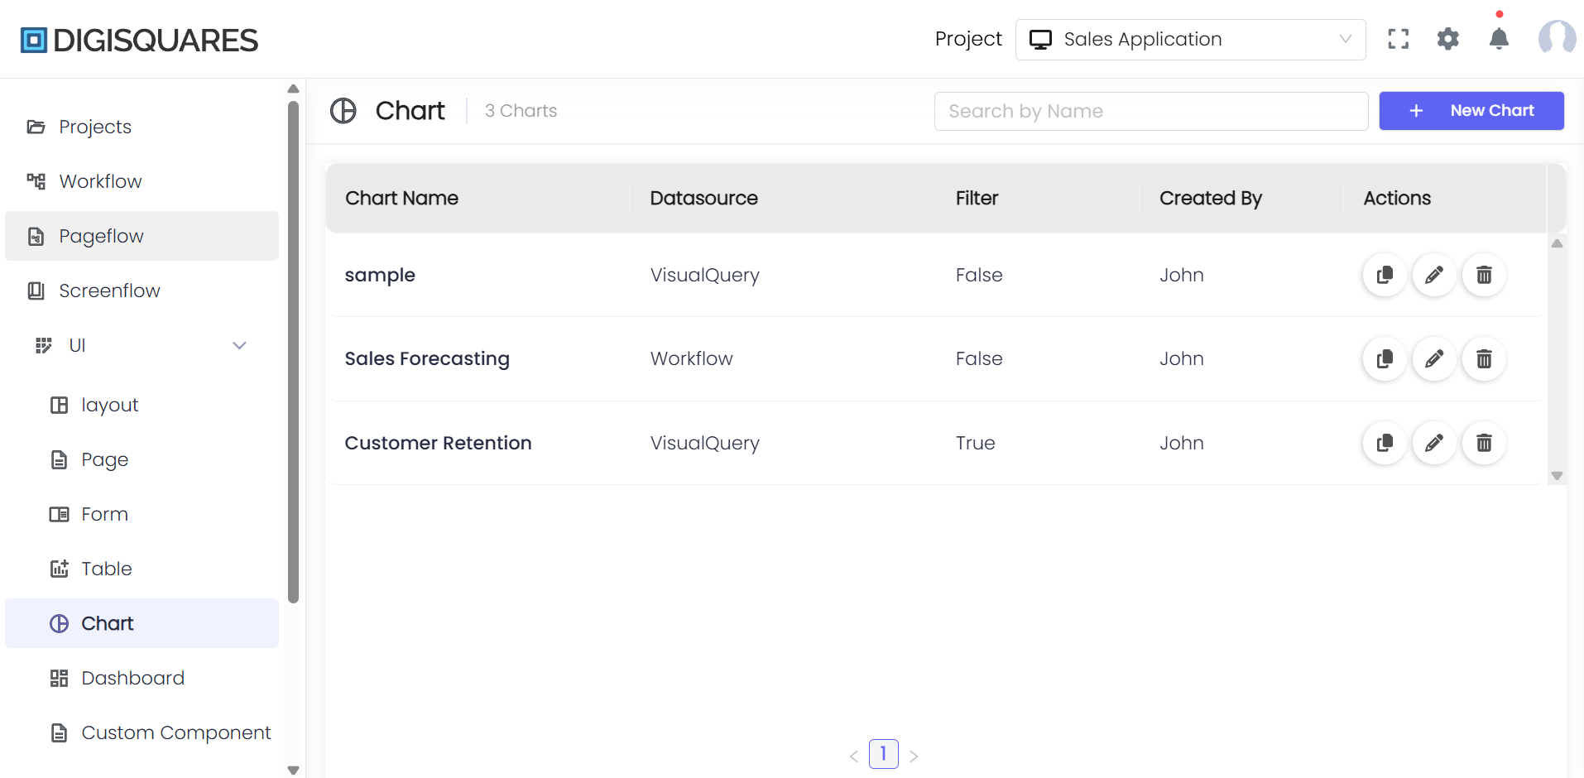1584x778 pixels.
Task: Select the Customer Retention chart name
Action: coord(438,443)
